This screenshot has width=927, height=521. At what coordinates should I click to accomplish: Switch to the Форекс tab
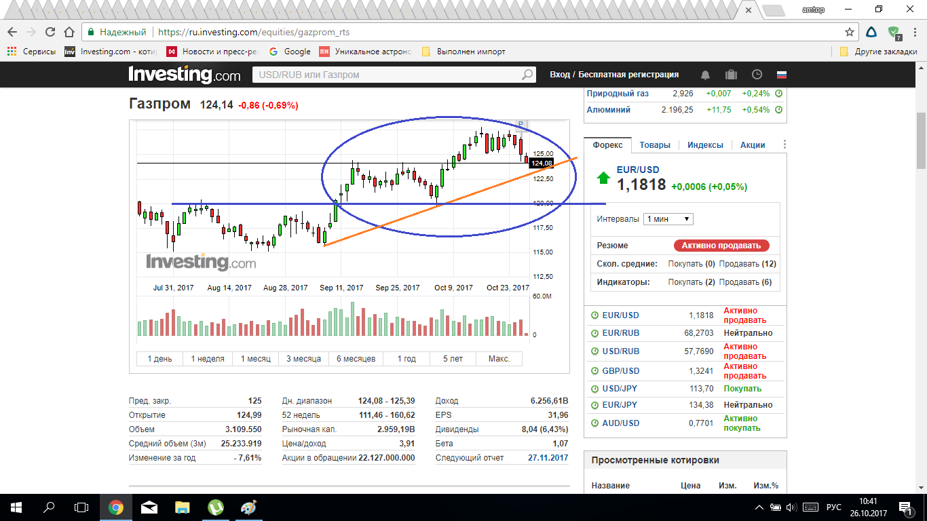tap(607, 144)
